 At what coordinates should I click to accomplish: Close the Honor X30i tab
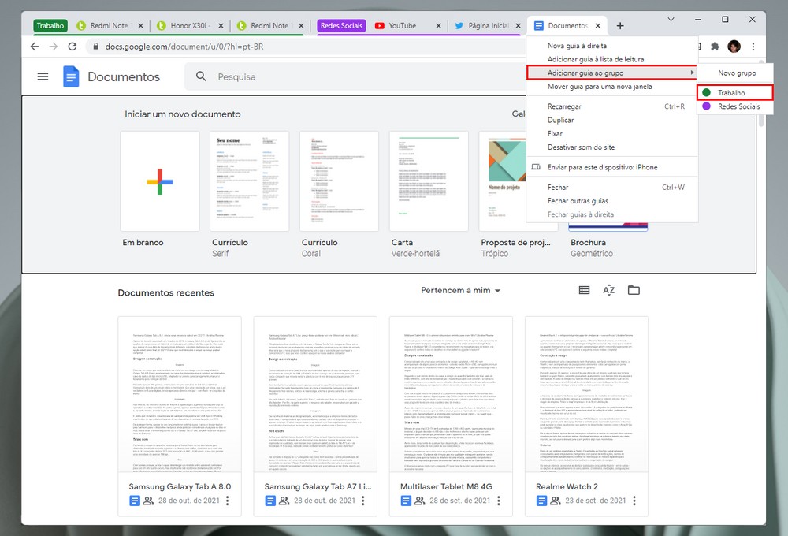[221, 26]
